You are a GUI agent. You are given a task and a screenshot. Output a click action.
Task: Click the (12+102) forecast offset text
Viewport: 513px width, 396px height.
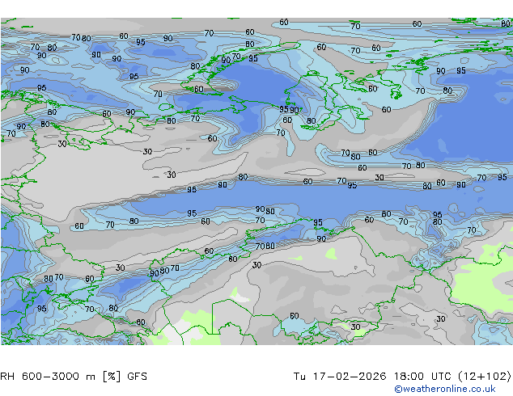[x=485, y=377]
